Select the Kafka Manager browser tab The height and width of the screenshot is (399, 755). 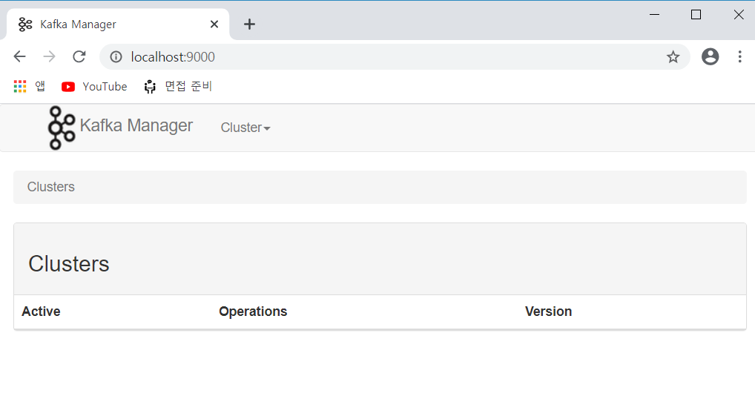click(x=117, y=24)
